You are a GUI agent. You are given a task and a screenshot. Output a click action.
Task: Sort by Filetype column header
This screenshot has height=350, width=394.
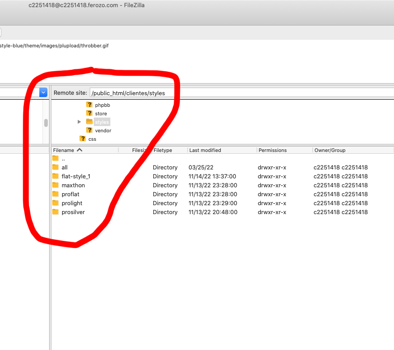(163, 150)
